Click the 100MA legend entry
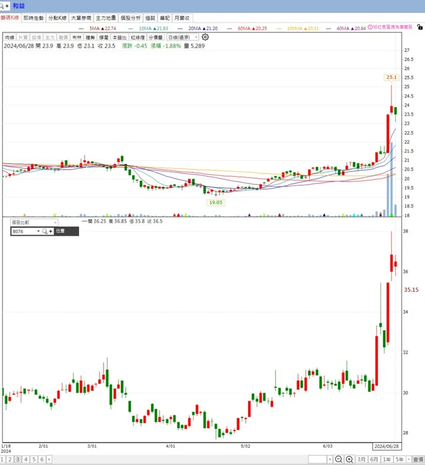 (298, 29)
